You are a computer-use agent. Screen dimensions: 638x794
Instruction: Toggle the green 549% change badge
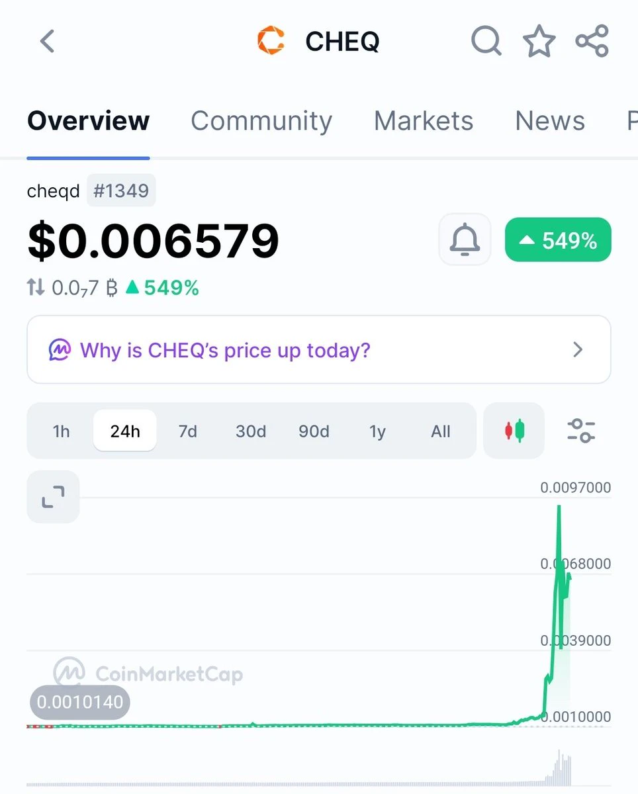(558, 240)
